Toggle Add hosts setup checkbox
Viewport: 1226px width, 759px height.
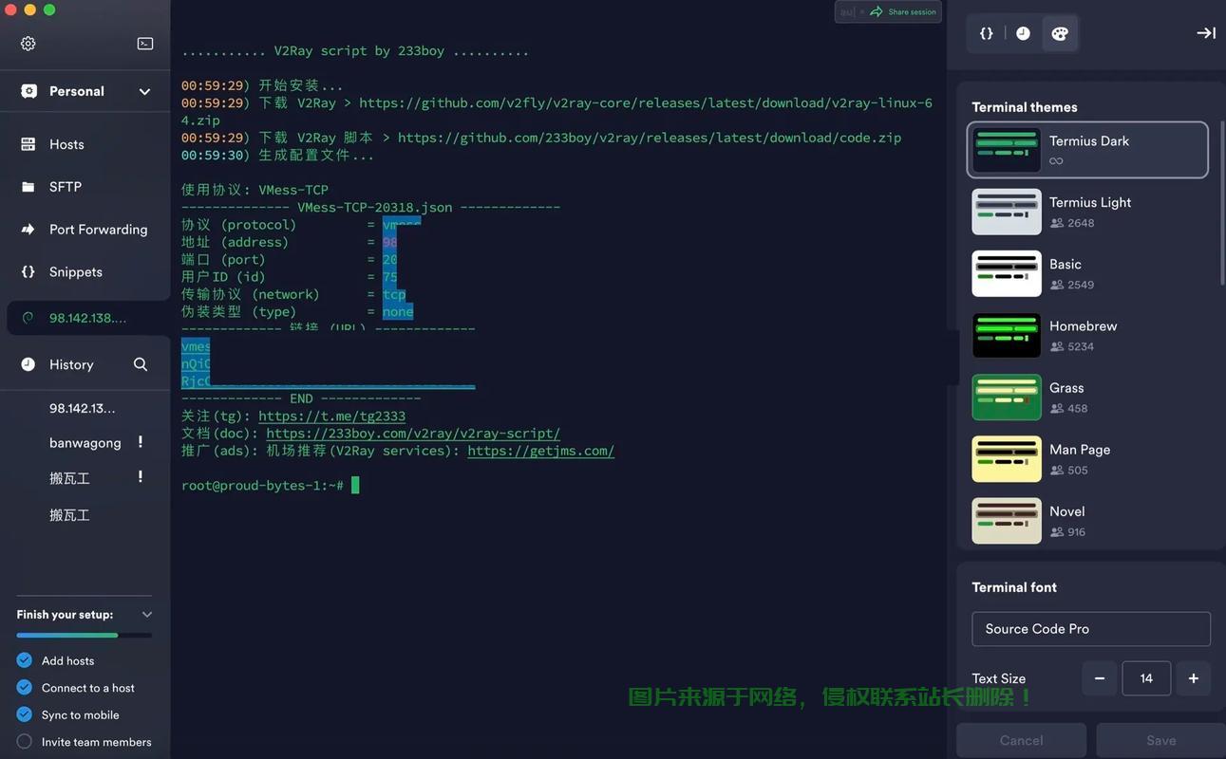click(24, 660)
